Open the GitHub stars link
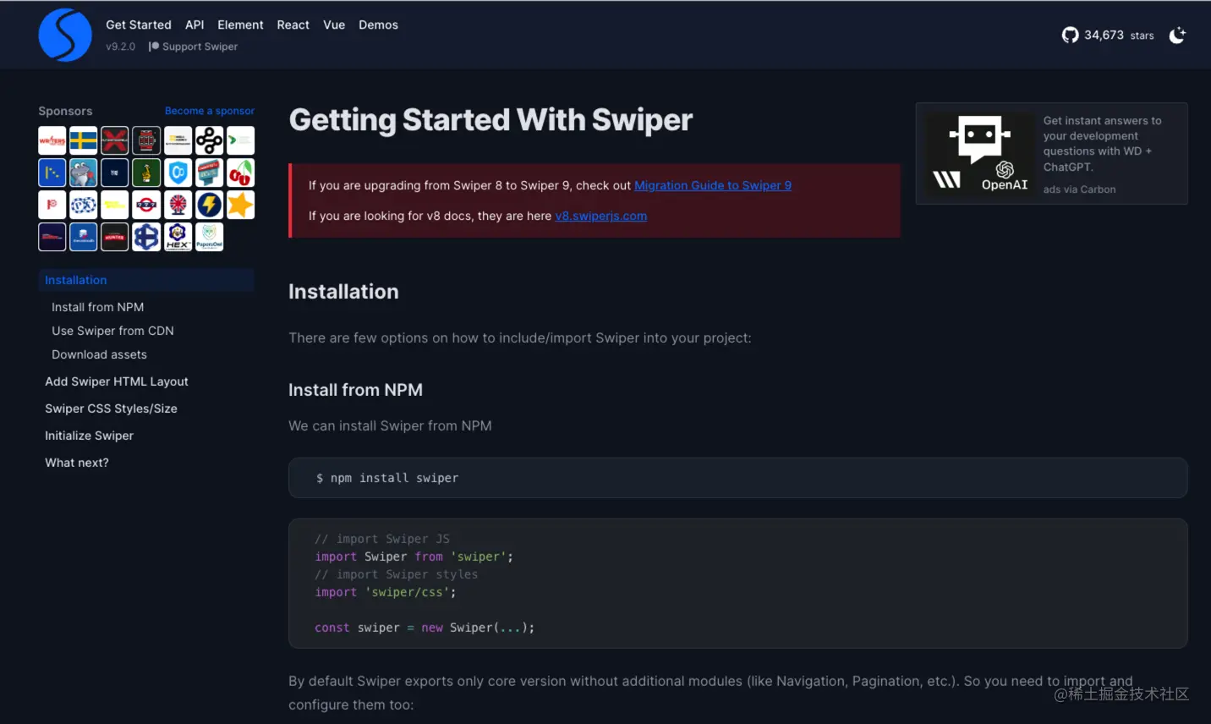This screenshot has width=1211, height=724. point(1108,36)
